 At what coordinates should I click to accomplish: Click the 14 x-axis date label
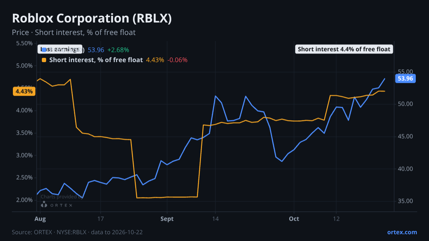pos(215,218)
